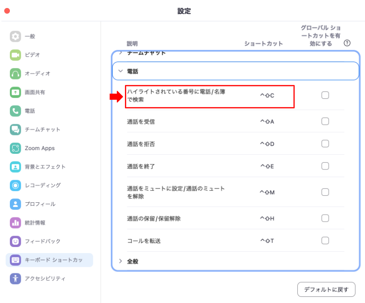The width and height of the screenshot is (365, 303).
Task: Click the Feedback (フィードバック) smiley icon
Action: pos(16,241)
